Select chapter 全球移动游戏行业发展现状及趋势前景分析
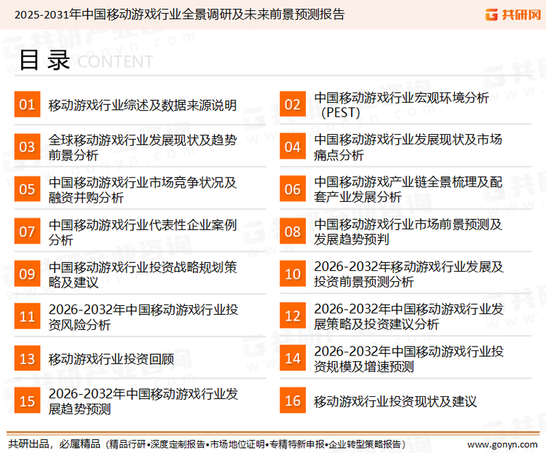 143,147
